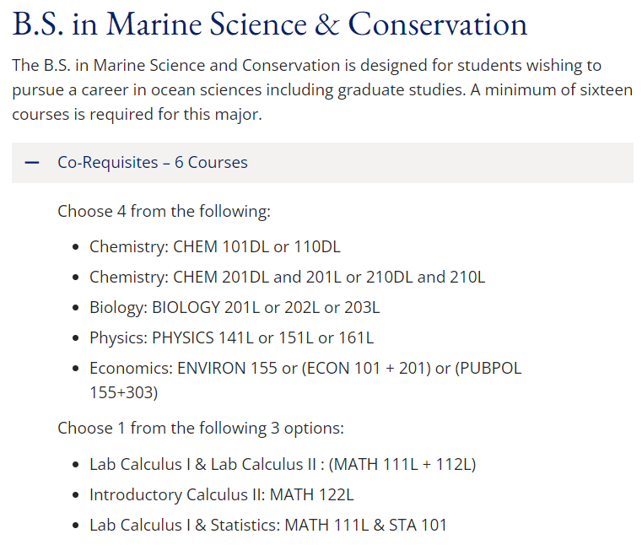Click the intro paragraph describing the major
This screenshot has width=642, height=545.
(321, 89)
